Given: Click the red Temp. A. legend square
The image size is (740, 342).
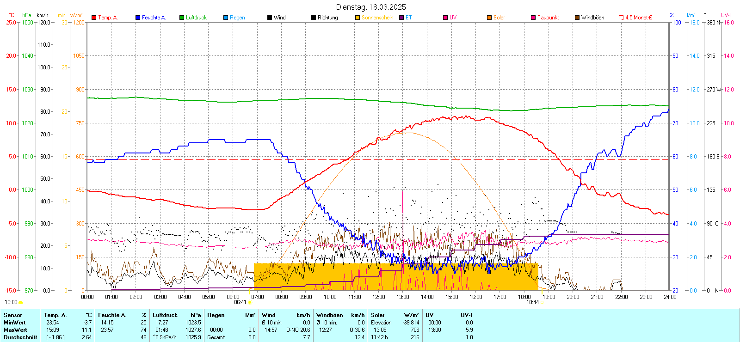Looking at the screenshot, I should (94, 18).
